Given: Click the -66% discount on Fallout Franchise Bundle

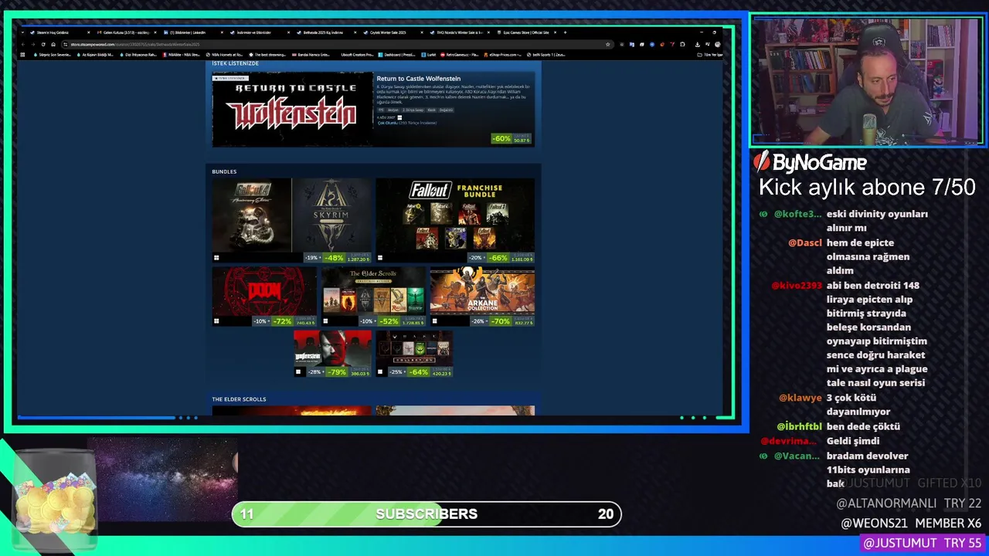Looking at the screenshot, I should pos(498,258).
